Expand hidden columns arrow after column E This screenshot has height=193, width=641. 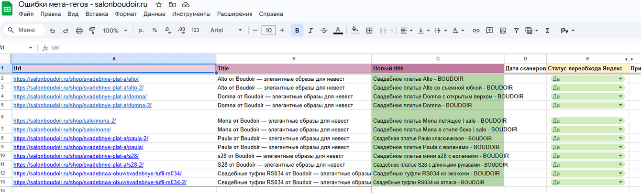[626, 58]
